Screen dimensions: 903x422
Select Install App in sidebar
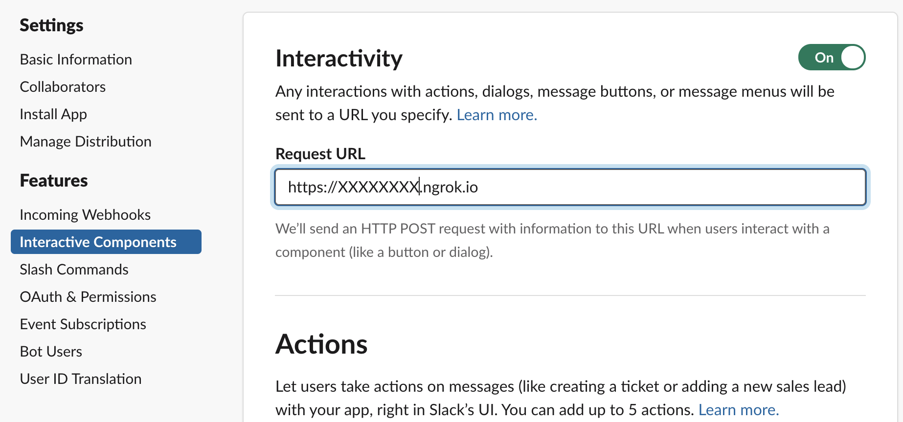[53, 114]
